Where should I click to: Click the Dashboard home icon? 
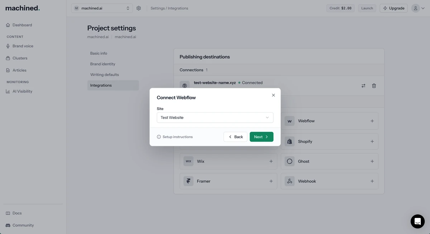(x=8, y=25)
